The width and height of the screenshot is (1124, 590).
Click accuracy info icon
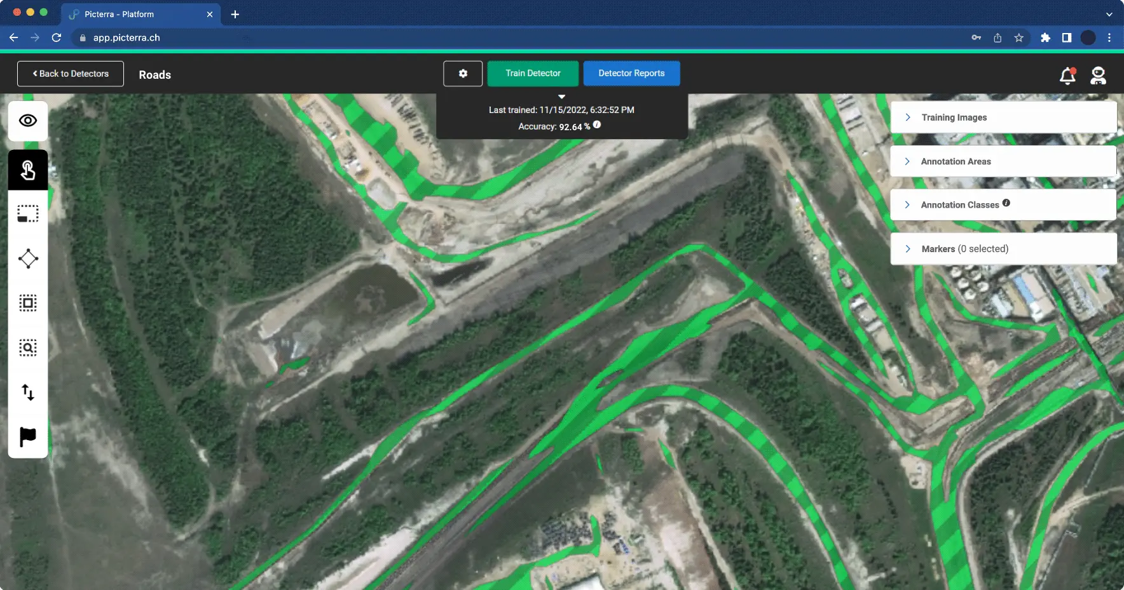click(x=597, y=125)
